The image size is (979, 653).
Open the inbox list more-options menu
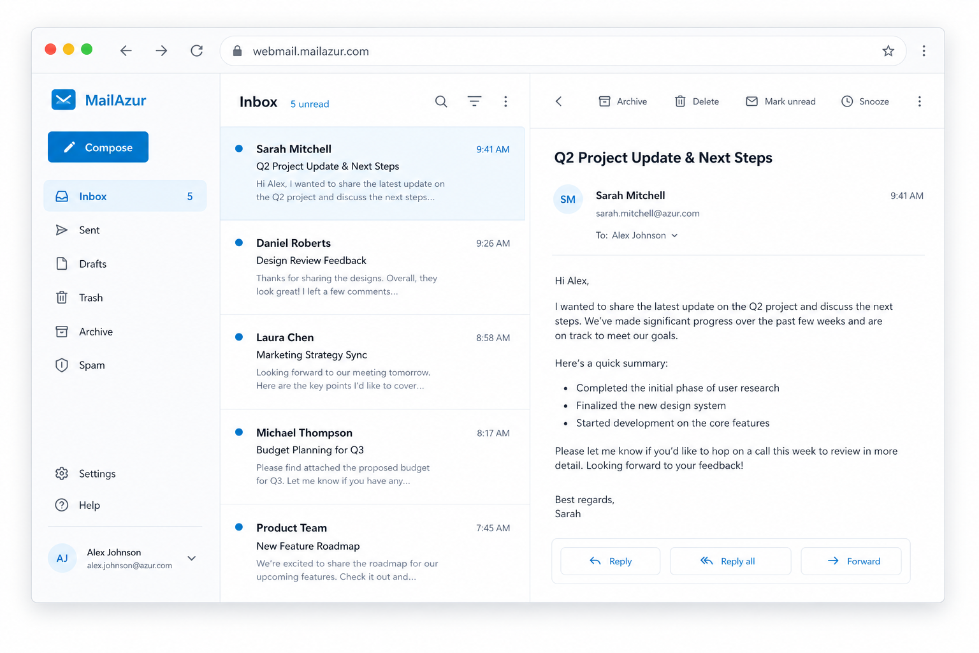coord(505,101)
